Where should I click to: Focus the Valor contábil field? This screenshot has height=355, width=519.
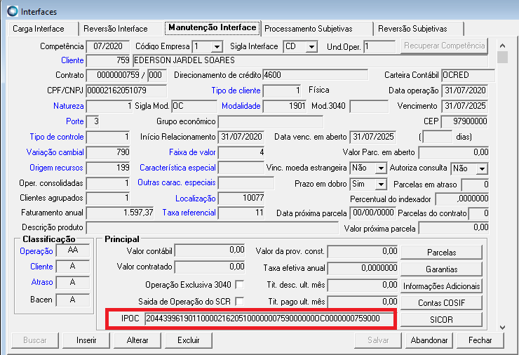(x=210, y=250)
